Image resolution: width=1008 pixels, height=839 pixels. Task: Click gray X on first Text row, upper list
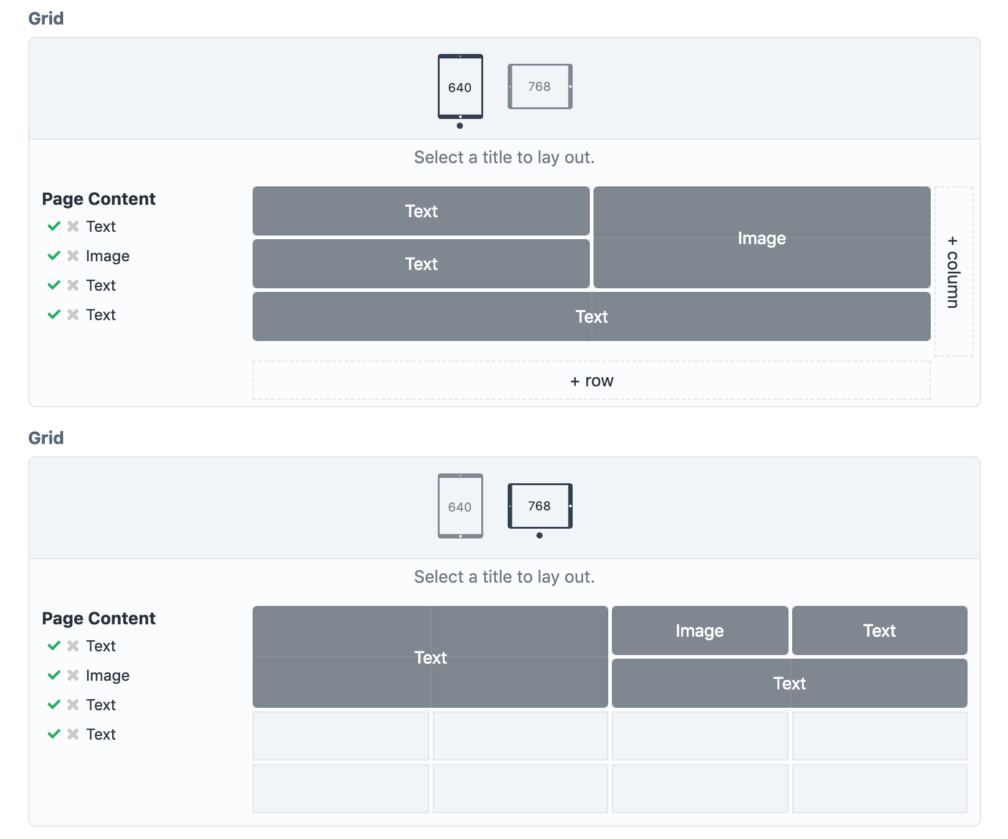point(73,226)
